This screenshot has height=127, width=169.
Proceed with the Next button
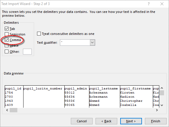tap(131, 121)
